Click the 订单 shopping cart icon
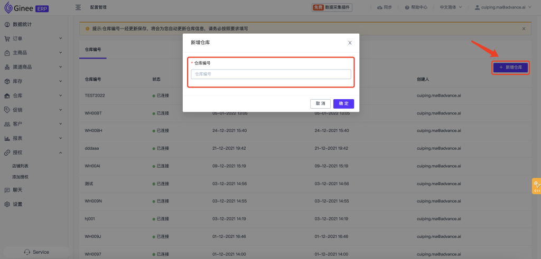 coord(7,39)
